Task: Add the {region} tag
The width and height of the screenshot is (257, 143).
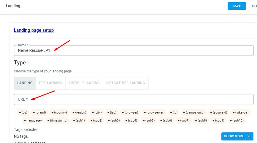Action: (79, 112)
